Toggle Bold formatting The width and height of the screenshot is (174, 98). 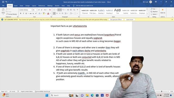click(x=21, y=13)
